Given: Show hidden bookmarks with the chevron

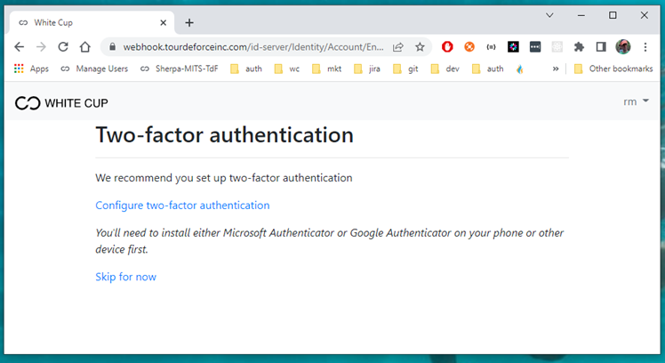Looking at the screenshot, I should [x=556, y=69].
